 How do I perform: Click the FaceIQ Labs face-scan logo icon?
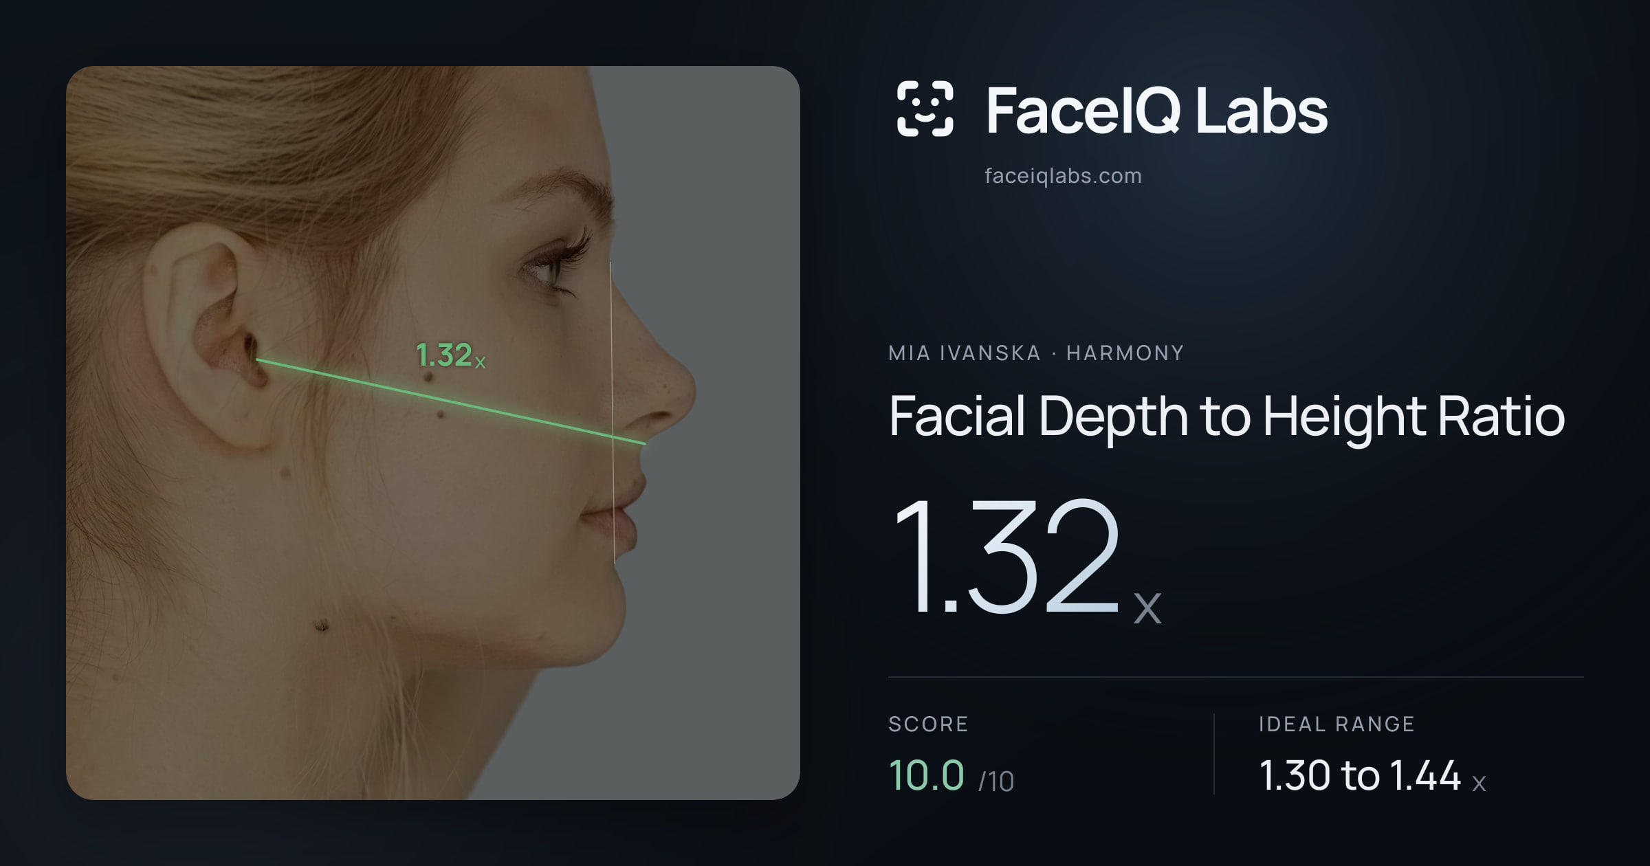click(925, 109)
